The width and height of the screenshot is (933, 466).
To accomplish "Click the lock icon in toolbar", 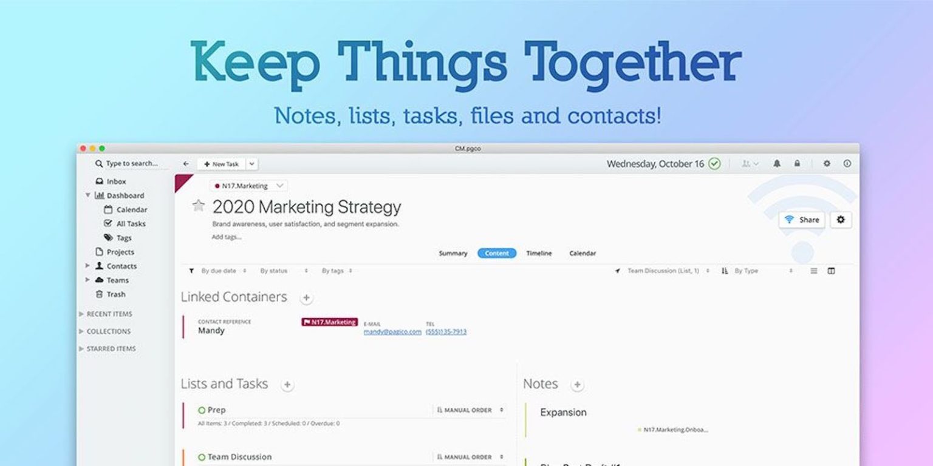I will point(797,164).
